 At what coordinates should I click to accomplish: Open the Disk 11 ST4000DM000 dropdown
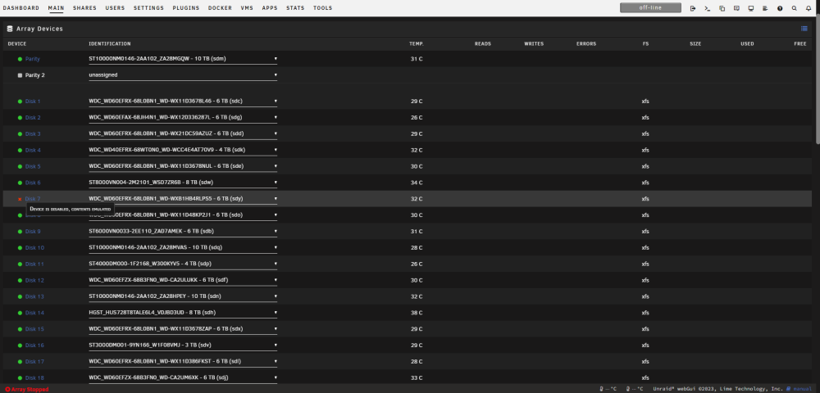183,264
